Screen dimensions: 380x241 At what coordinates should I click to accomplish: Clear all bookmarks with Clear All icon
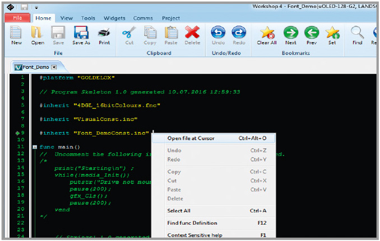point(267,33)
